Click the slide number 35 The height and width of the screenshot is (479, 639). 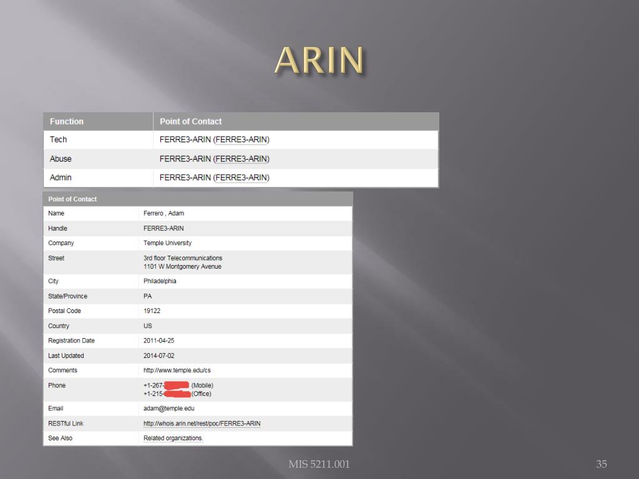click(602, 464)
